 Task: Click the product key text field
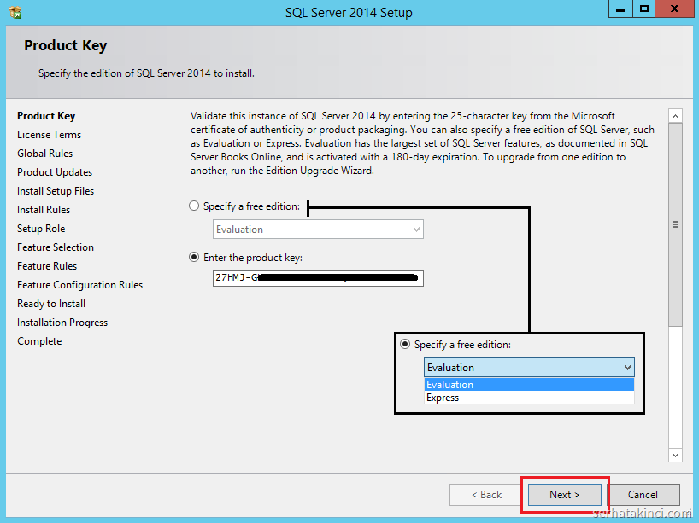pyautogui.click(x=318, y=278)
